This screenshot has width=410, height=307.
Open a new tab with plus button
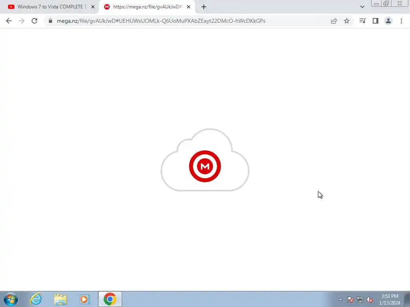click(x=204, y=7)
